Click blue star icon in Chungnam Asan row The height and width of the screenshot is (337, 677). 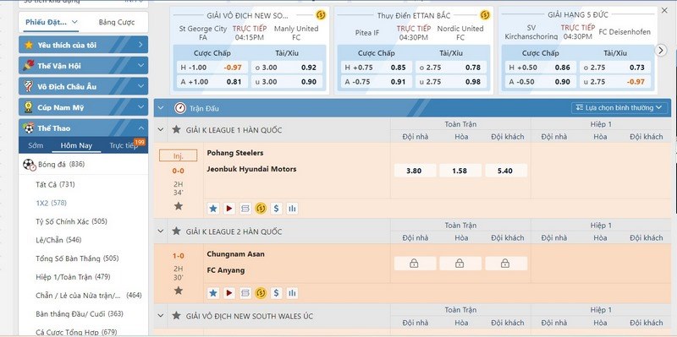pyautogui.click(x=213, y=293)
